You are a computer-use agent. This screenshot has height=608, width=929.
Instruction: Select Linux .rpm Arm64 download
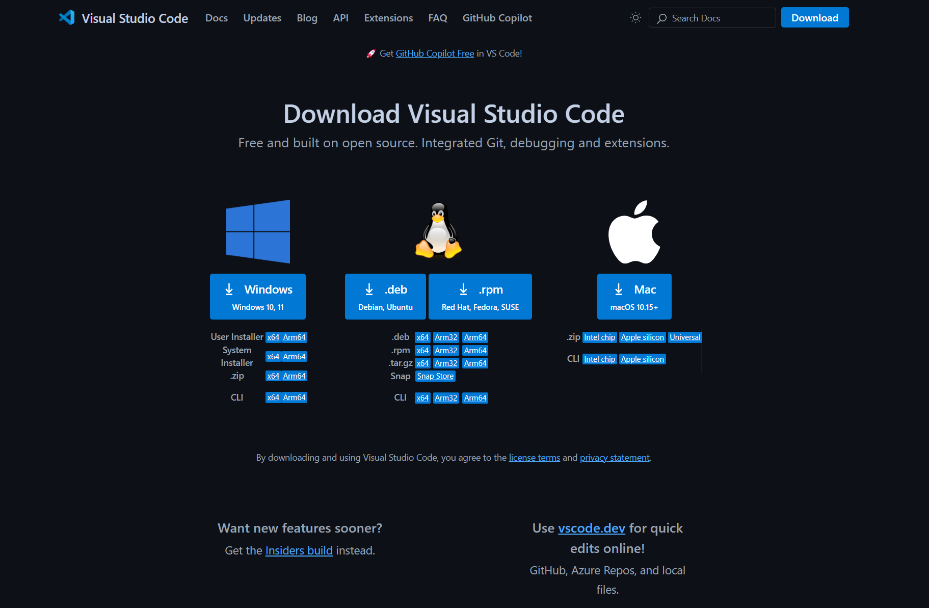tap(475, 351)
